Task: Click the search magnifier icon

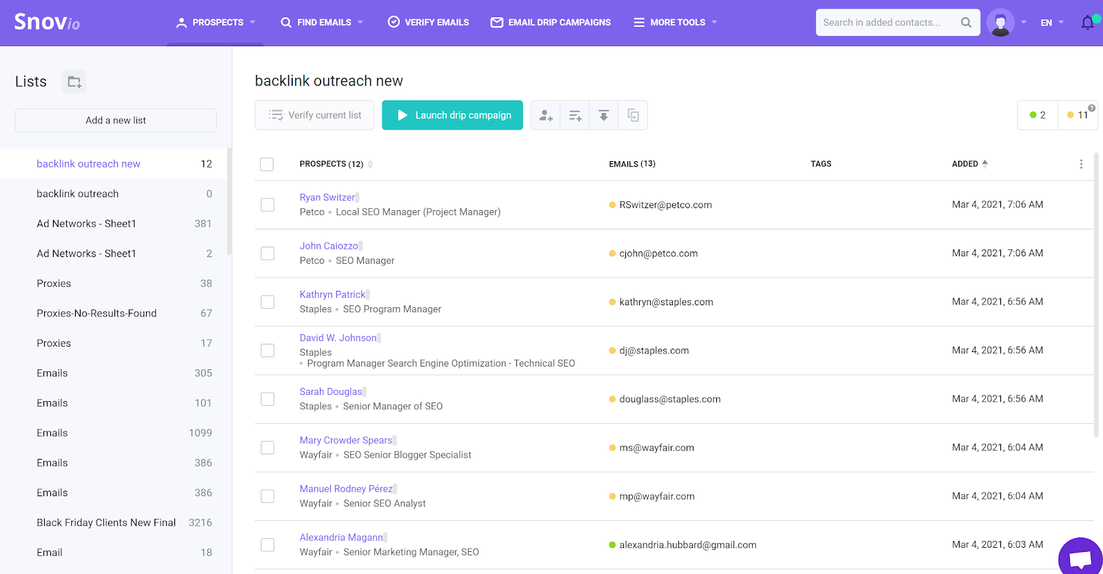Action: tap(966, 23)
